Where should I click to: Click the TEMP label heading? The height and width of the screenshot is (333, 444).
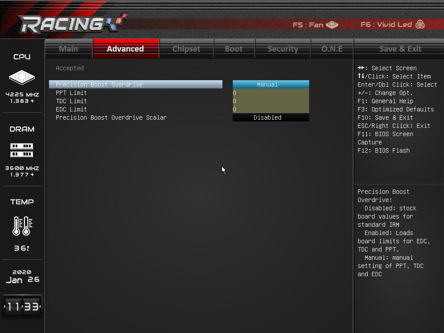[x=22, y=202]
